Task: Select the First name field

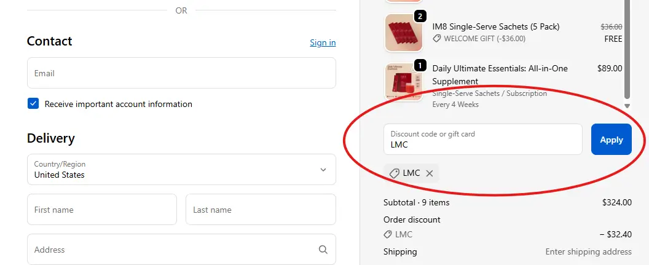Action: pos(102,210)
